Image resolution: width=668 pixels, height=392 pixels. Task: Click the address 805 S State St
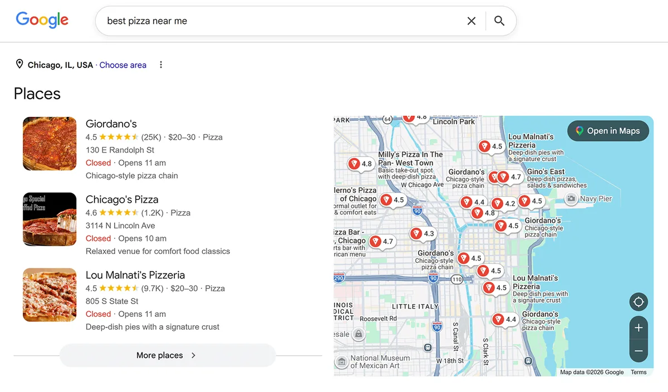tap(112, 301)
